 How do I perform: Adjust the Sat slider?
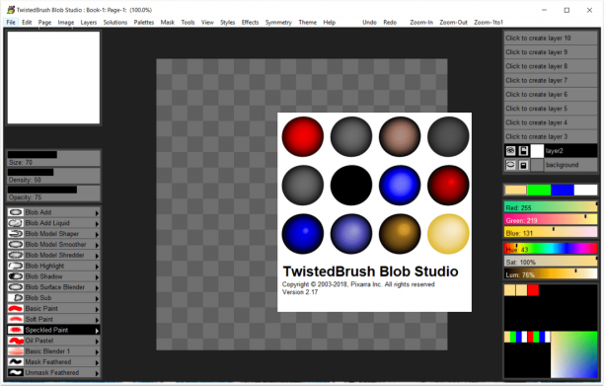[551, 262]
